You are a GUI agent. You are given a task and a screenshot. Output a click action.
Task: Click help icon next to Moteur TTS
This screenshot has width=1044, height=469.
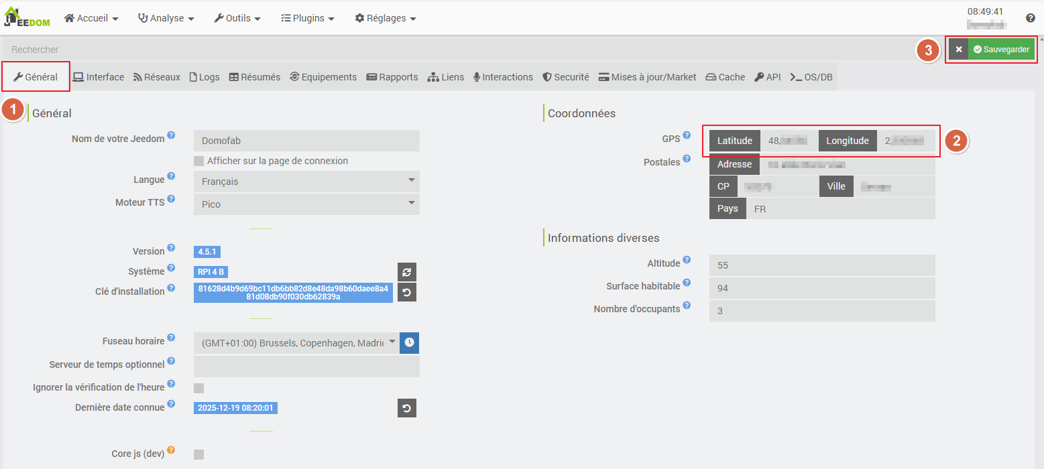point(171,199)
